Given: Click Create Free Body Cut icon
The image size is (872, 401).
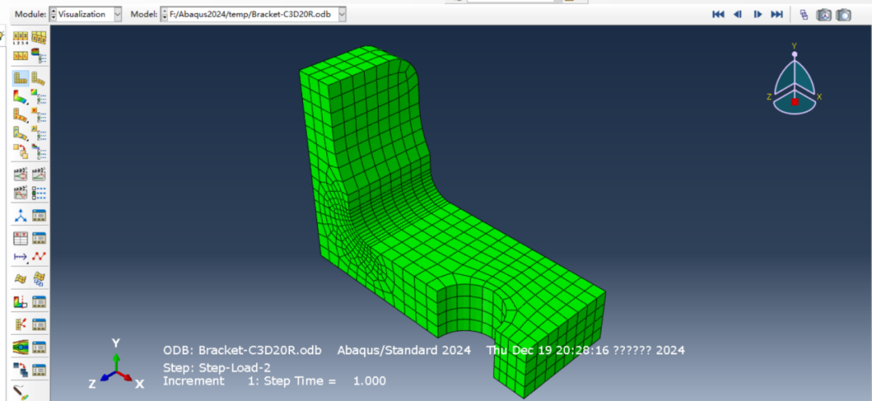Looking at the screenshot, I should coord(20,324).
